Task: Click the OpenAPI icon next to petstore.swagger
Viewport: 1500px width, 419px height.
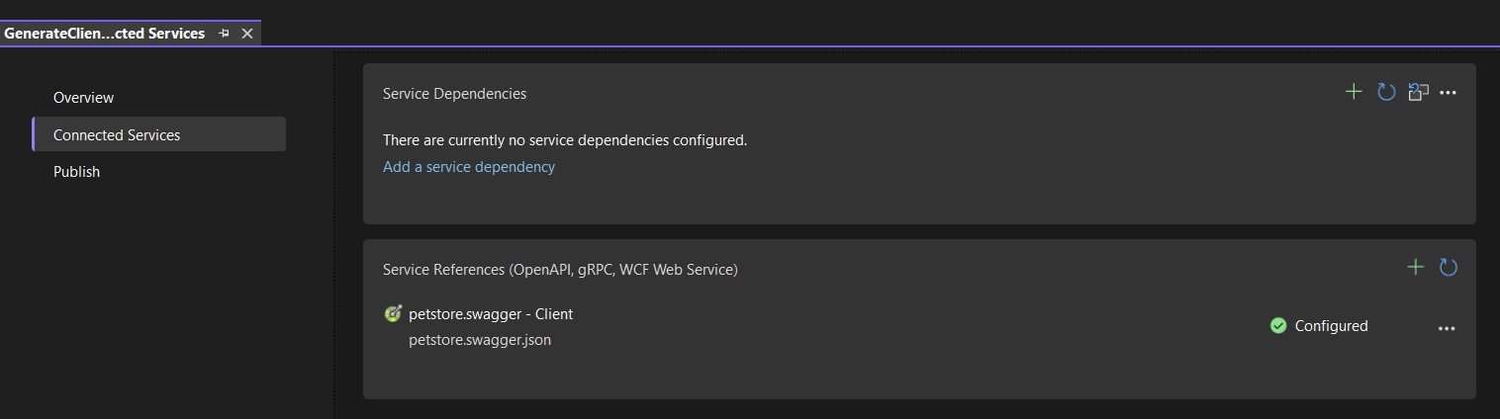Action: point(393,314)
